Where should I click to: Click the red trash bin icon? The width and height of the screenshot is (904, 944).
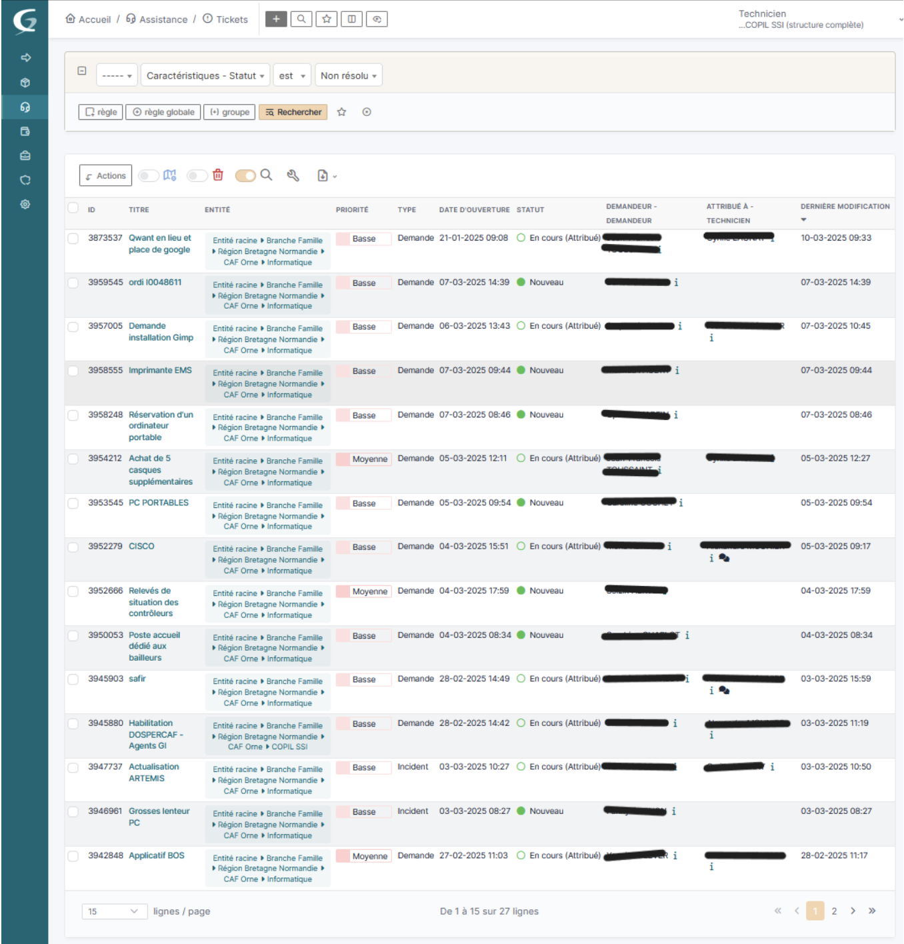(218, 175)
